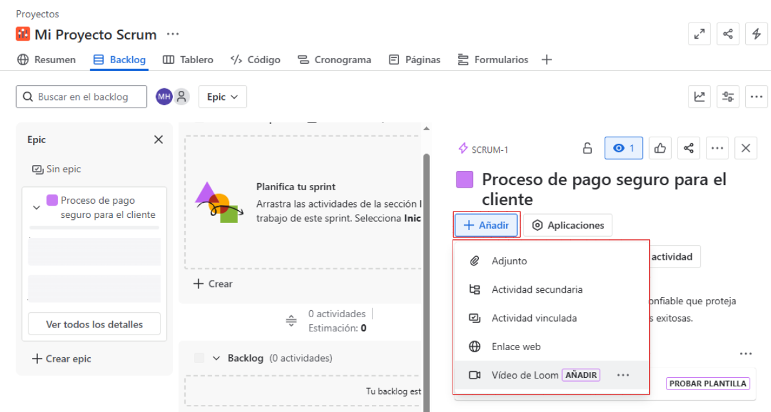Screen dimensions: 771x412
Task: Click the purple epic color swatch
Action: click(465, 179)
